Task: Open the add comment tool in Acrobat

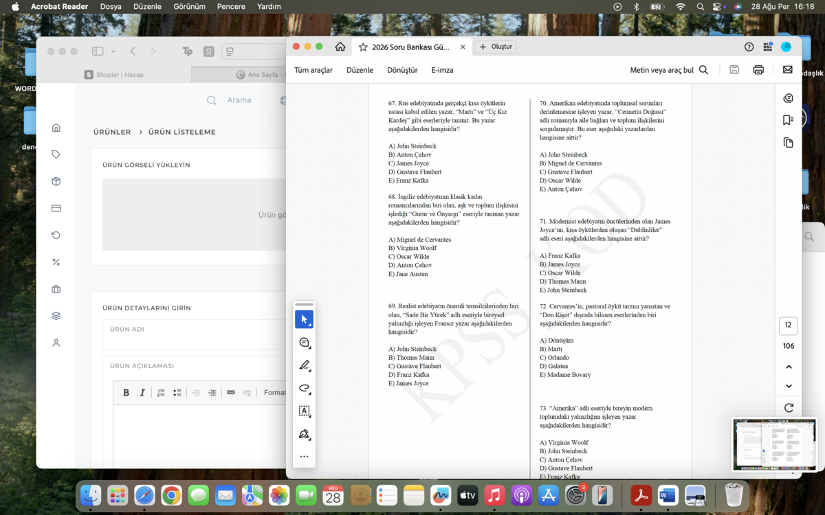Action: (x=304, y=343)
